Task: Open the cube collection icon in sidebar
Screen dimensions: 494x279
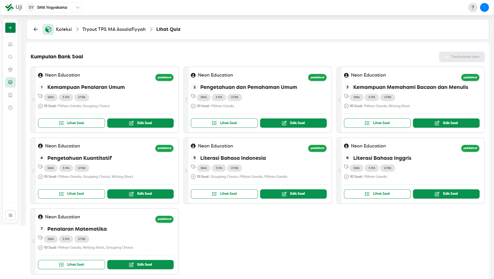Action: coord(10,70)
